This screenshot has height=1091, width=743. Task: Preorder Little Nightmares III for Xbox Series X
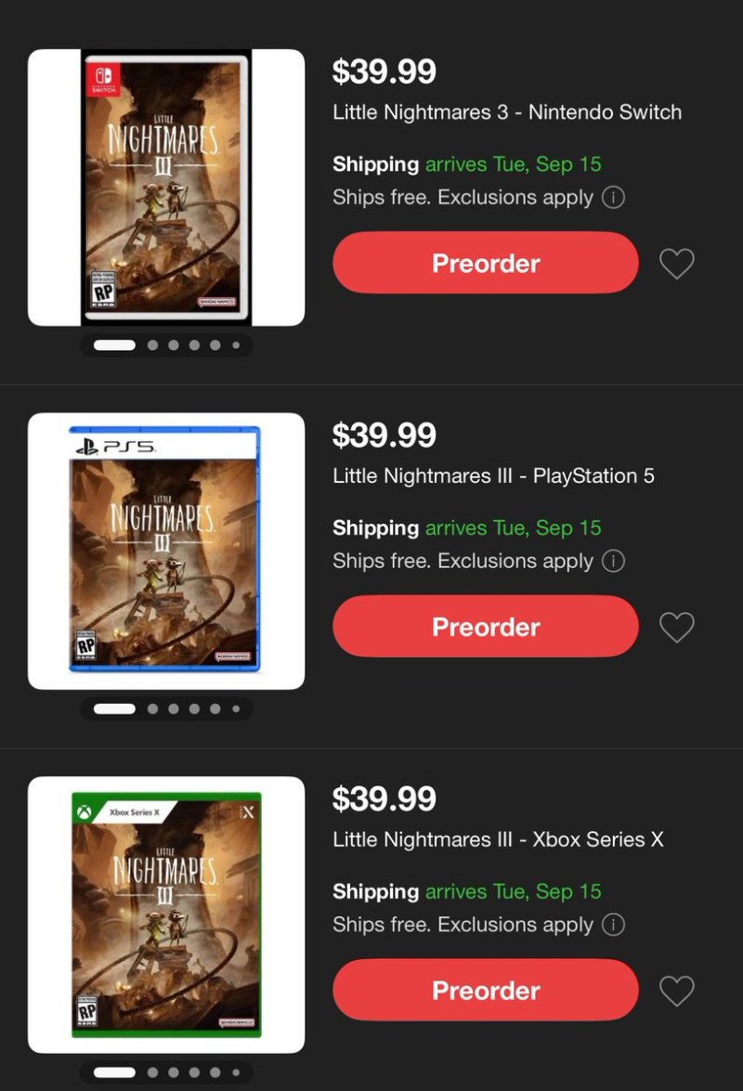[x=486, y=990]
